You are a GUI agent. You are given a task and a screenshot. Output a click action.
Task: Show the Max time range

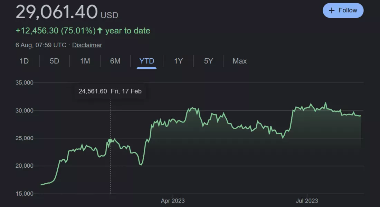[239, 61]
